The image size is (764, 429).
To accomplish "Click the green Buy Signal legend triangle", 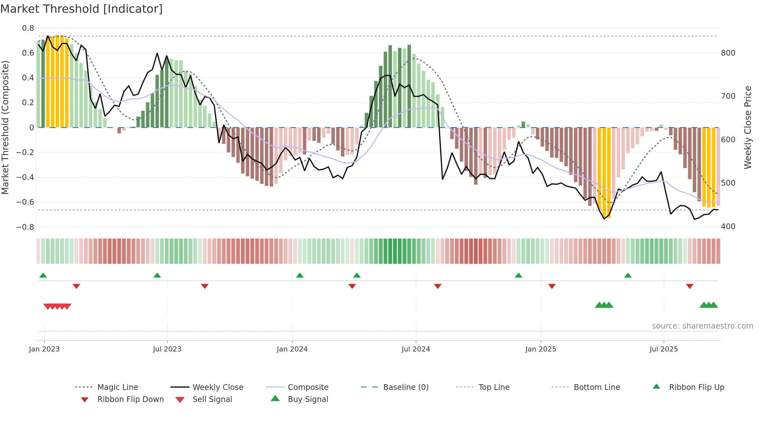I will pyautogui.click(x=275, y=398).
